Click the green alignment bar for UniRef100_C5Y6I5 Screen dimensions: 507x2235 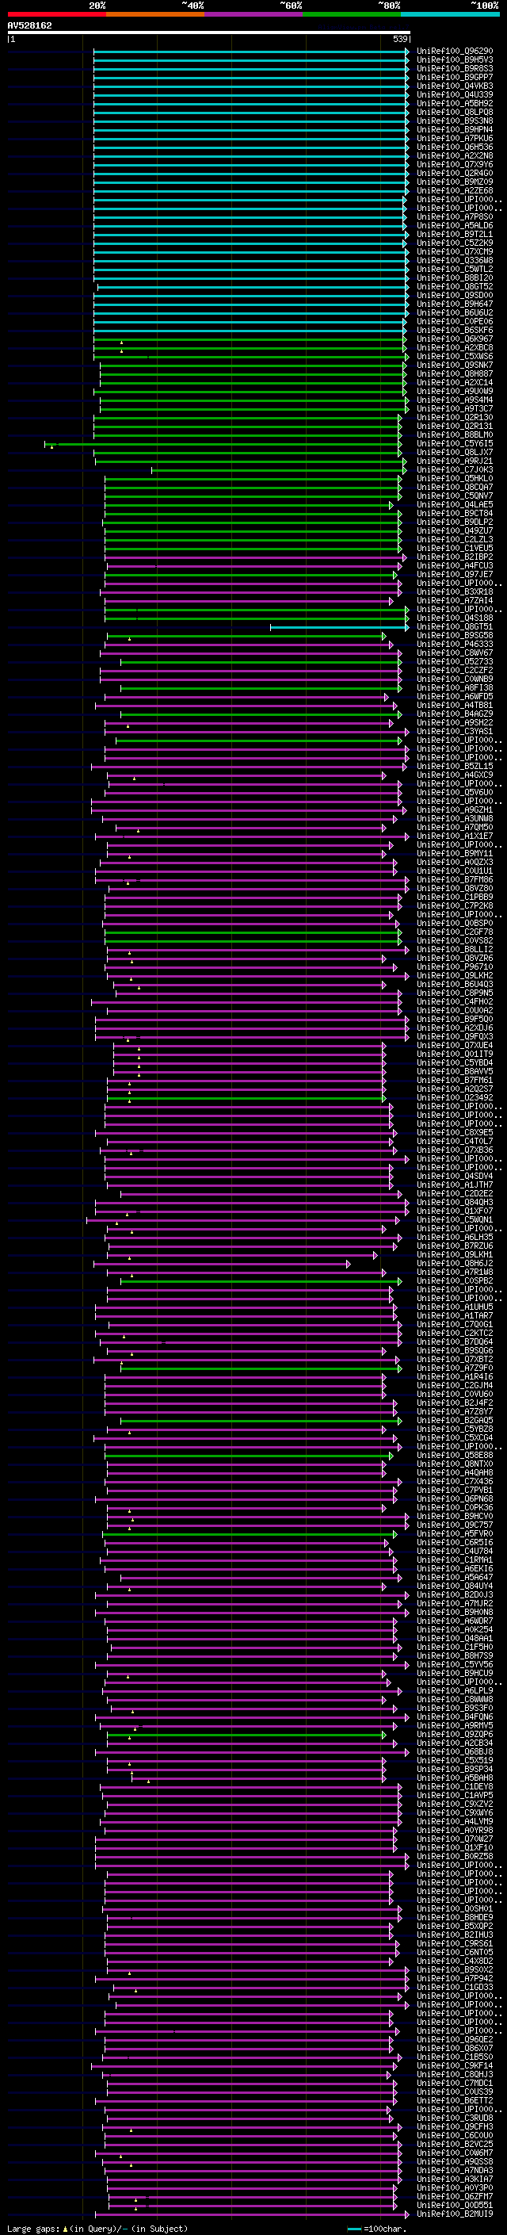(x=223, y=444)
